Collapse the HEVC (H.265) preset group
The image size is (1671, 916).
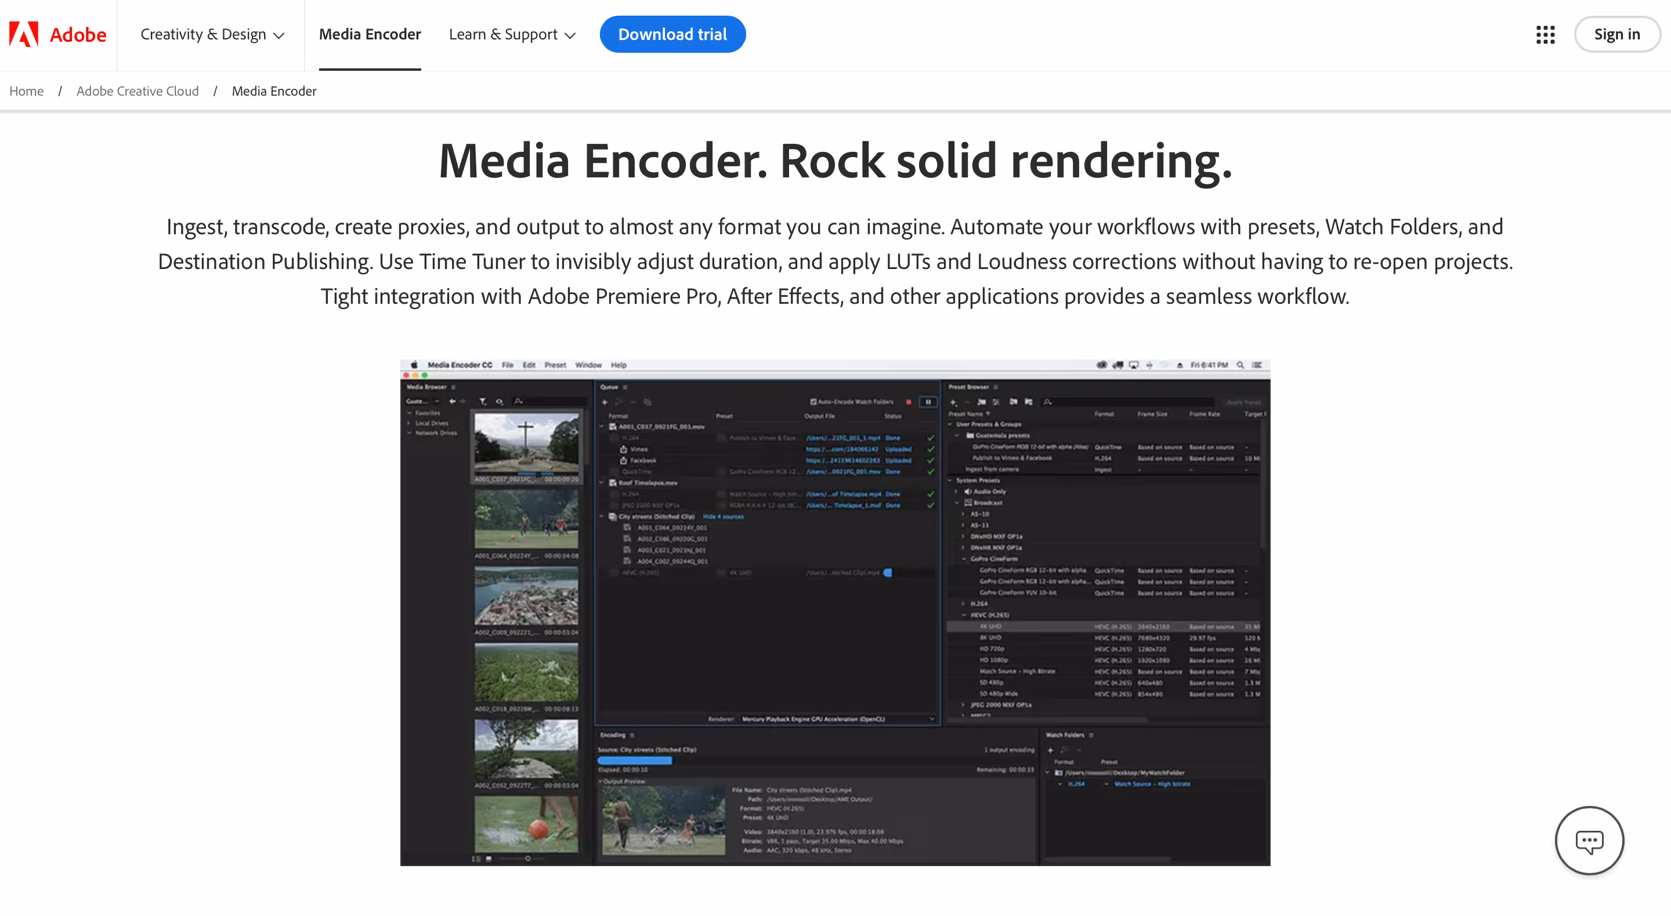point(964,615)
